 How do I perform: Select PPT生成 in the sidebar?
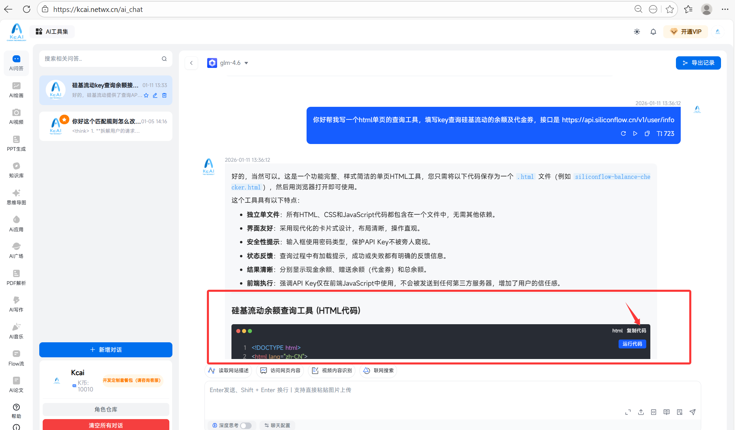pos(16,143)
